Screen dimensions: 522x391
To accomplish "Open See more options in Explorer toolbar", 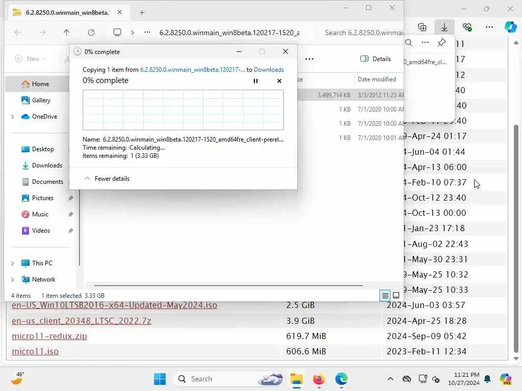I will click(x=309, y=59).
